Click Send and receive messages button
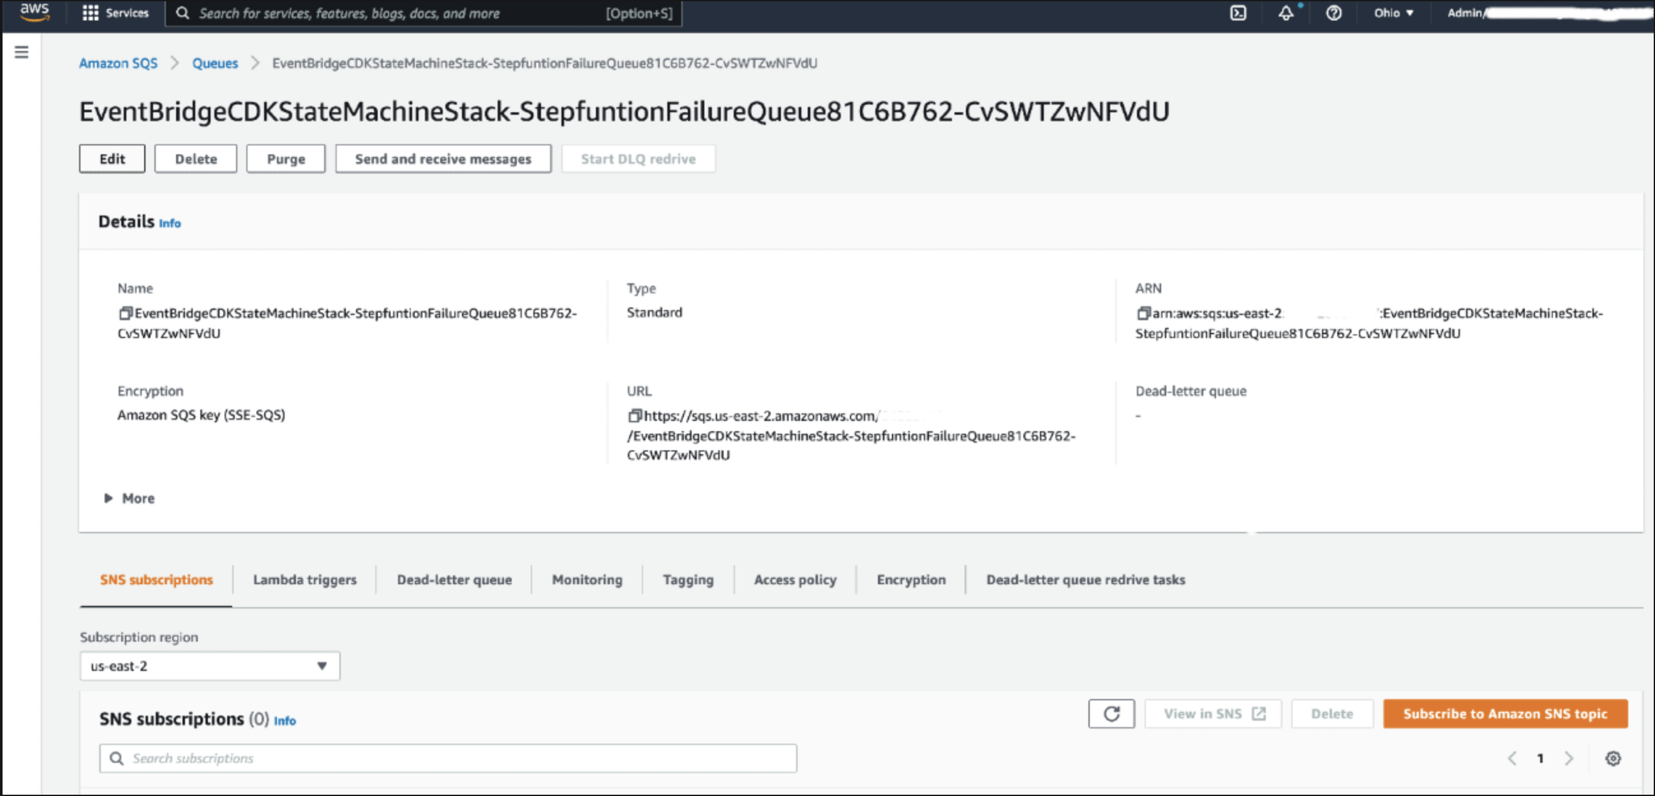Screen dimensions: 1655x796 pos(443,159)
